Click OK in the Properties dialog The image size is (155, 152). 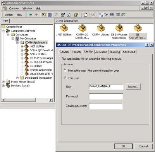[x=124, y=146]
